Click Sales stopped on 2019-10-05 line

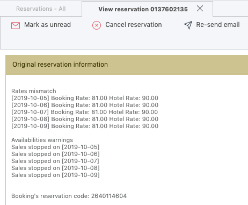(x=55, y=147)
